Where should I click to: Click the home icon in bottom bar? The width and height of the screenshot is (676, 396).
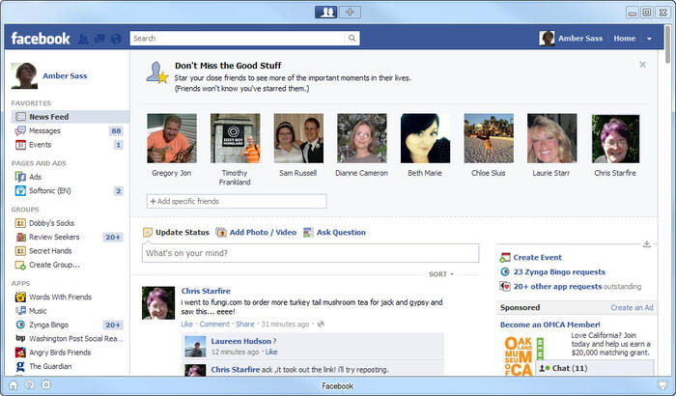click(x=14, y=385)
